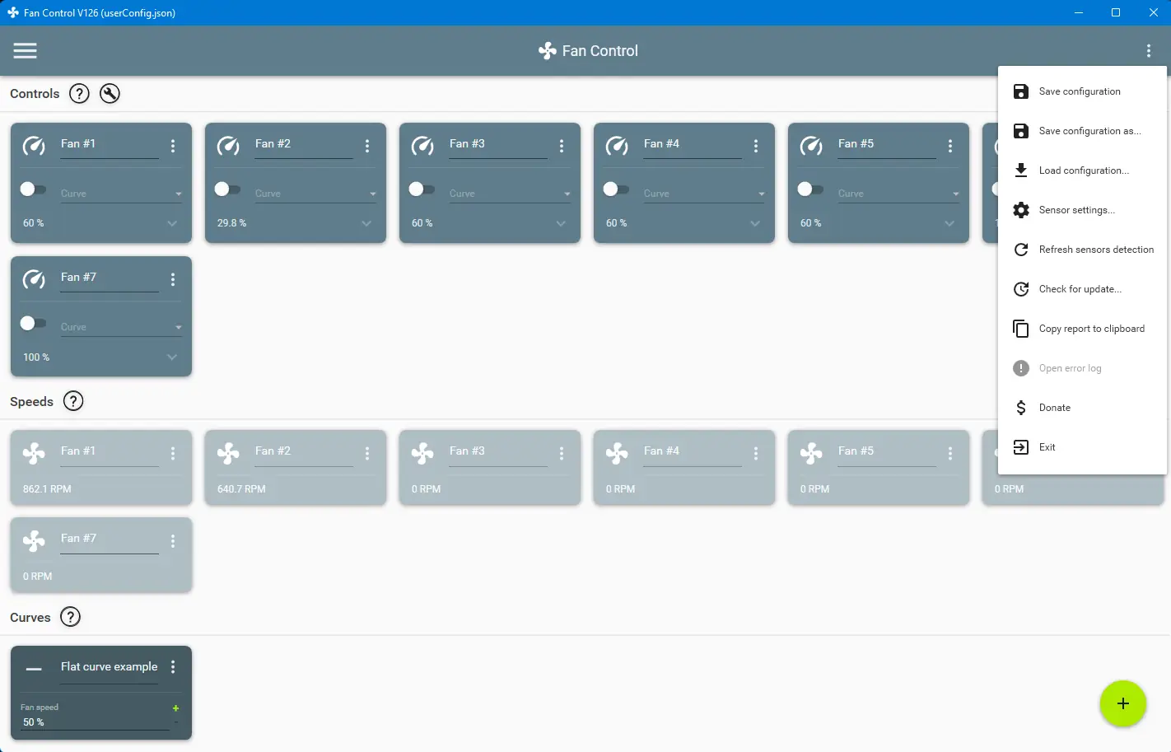
Task: Toggle the Fan #5 control switch
Action: click(810, 189)
